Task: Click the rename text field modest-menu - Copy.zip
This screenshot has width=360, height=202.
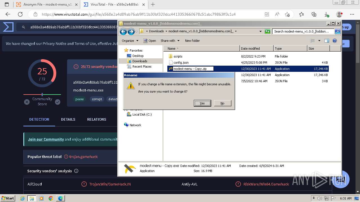Action: [193, 69]
